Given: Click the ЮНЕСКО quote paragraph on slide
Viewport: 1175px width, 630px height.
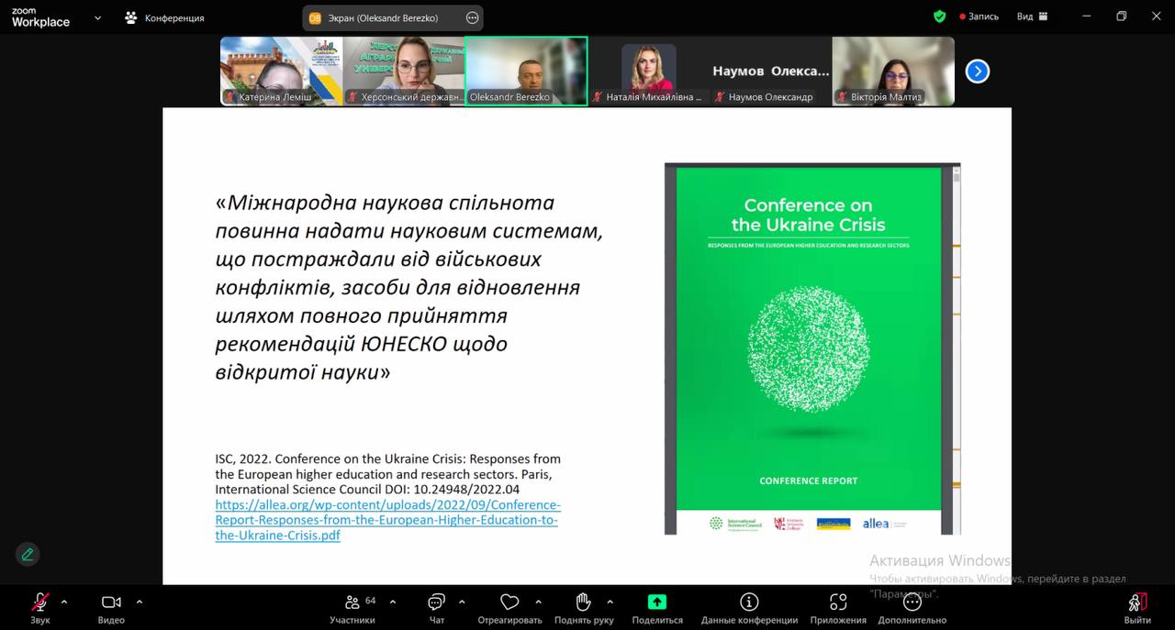Looking at the screenshot, I should pyautogui.click(x=409, y=287).
